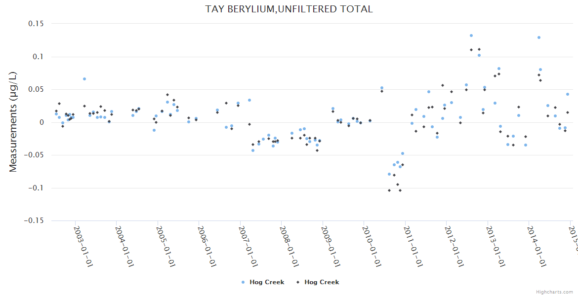This screenshot has height=296, width=578.
Task: Click the blue circle legend marker
Action: (x=243, y=282)
